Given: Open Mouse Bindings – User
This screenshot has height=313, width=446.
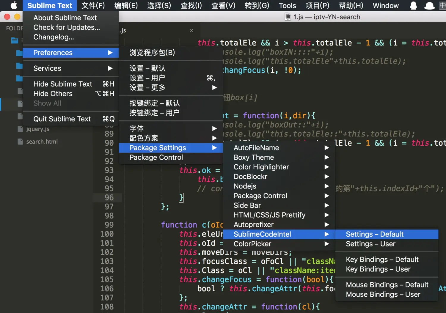Looking at the screenshot, I should coord(387,295).
